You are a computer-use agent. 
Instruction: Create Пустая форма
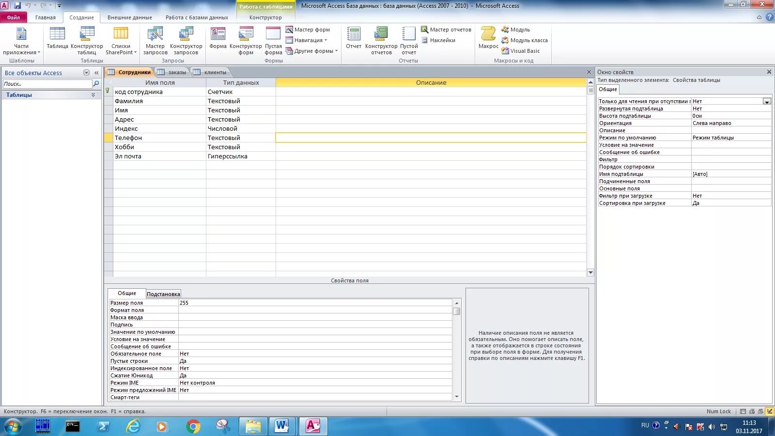273,41
